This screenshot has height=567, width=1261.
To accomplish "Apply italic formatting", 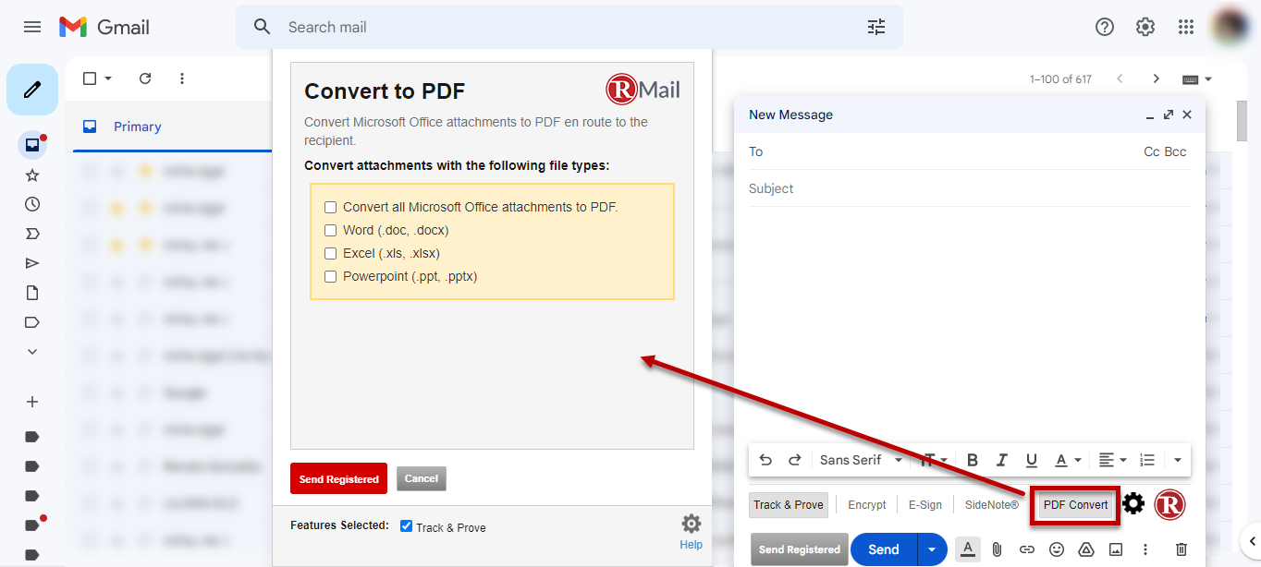I will coord(1002,460).
